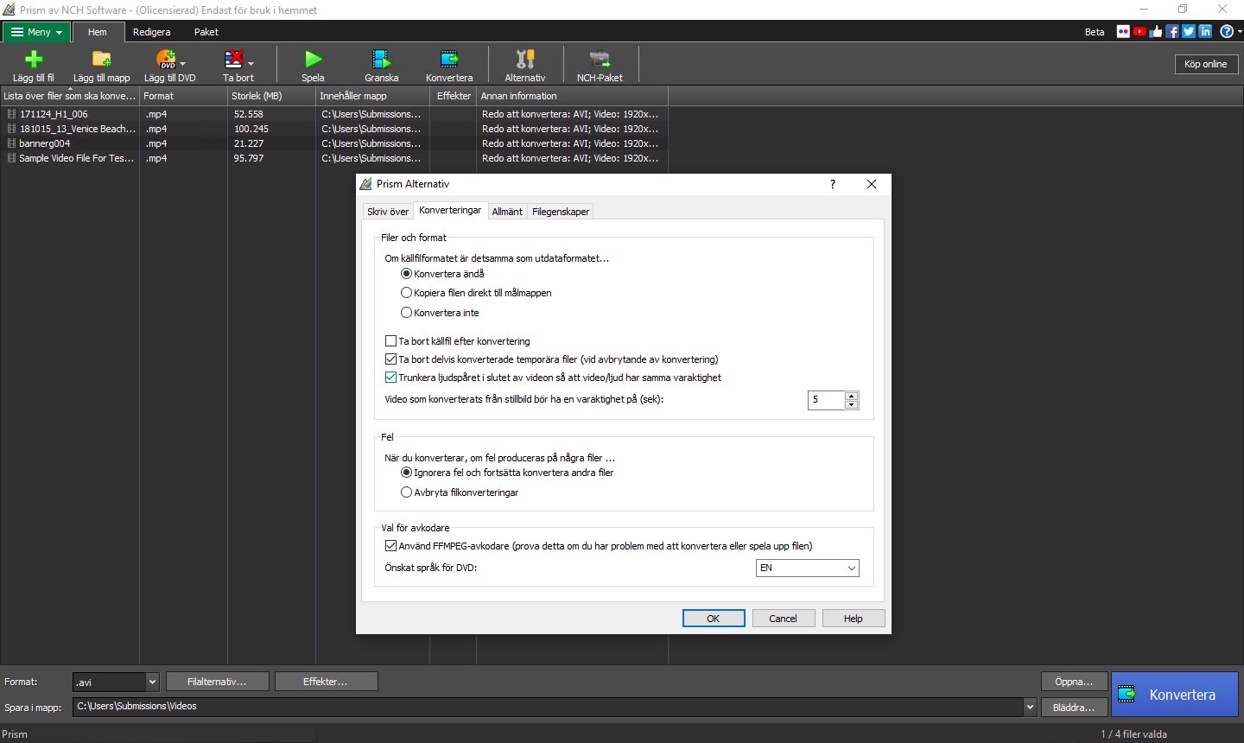Switch to the Filegenskaper tab
Image resolution: width=1244 pixels, height=743 pixels.
561,212
